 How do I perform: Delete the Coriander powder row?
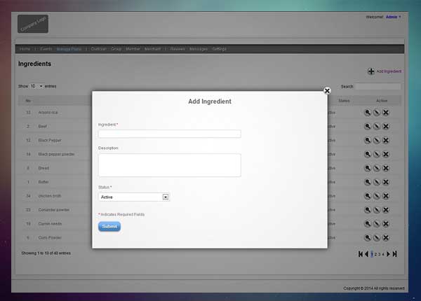point(385,210)
